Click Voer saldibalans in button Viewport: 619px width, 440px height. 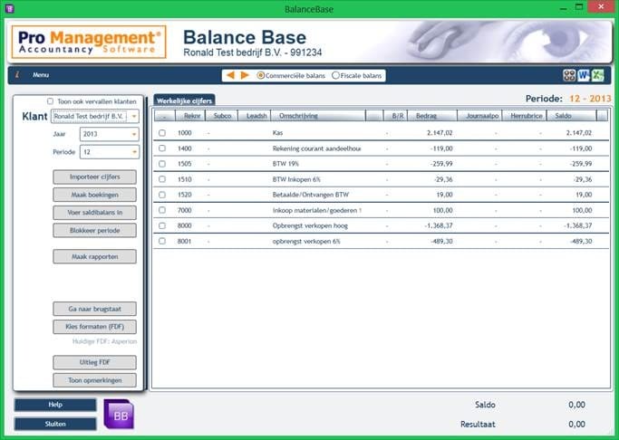(95, 213)
